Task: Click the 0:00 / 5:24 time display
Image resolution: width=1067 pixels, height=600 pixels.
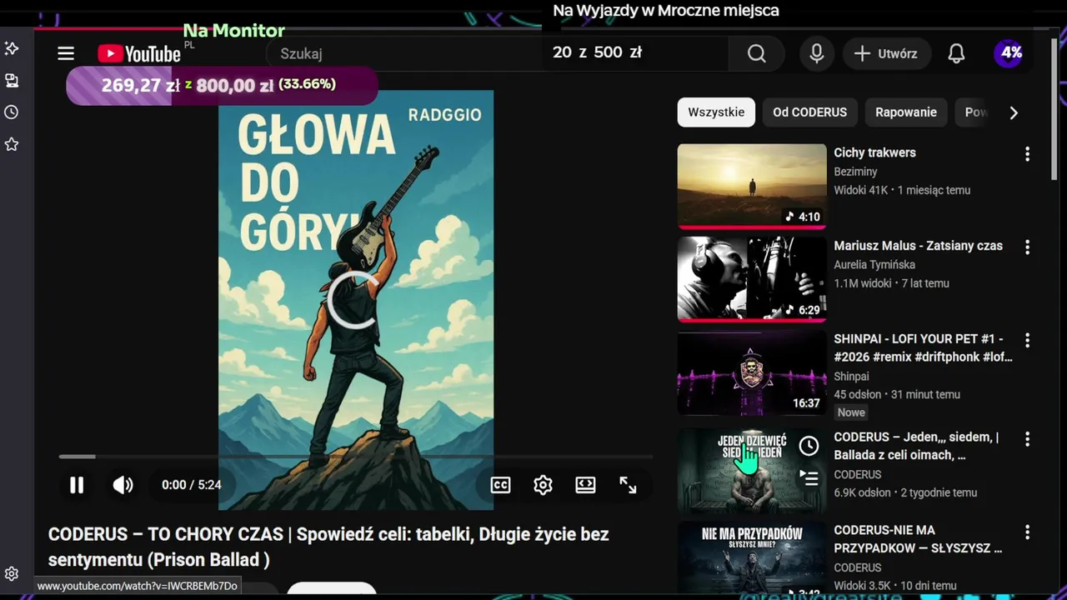Action: coord(191,485)
